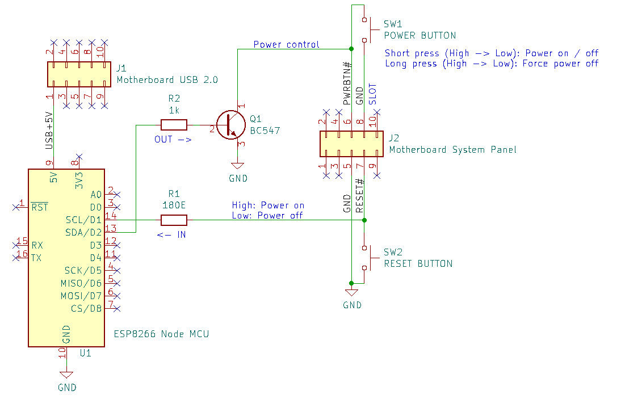Select the 'SLOT' label
Viewport: 621px width, 403px height.
373,94
